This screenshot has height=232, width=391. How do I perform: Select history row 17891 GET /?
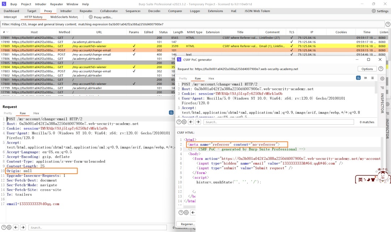tap(194, 38)
